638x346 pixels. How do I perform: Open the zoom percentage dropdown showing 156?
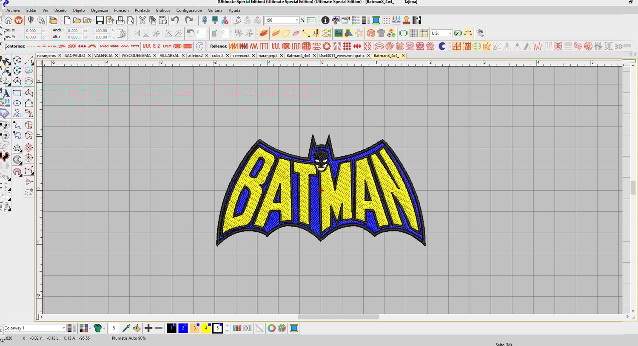[297, 20]
